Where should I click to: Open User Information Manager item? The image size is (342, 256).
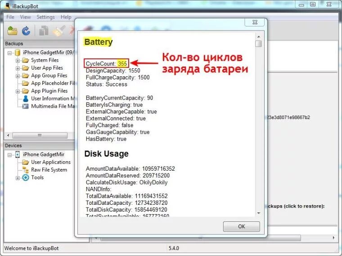coord(53,98)
